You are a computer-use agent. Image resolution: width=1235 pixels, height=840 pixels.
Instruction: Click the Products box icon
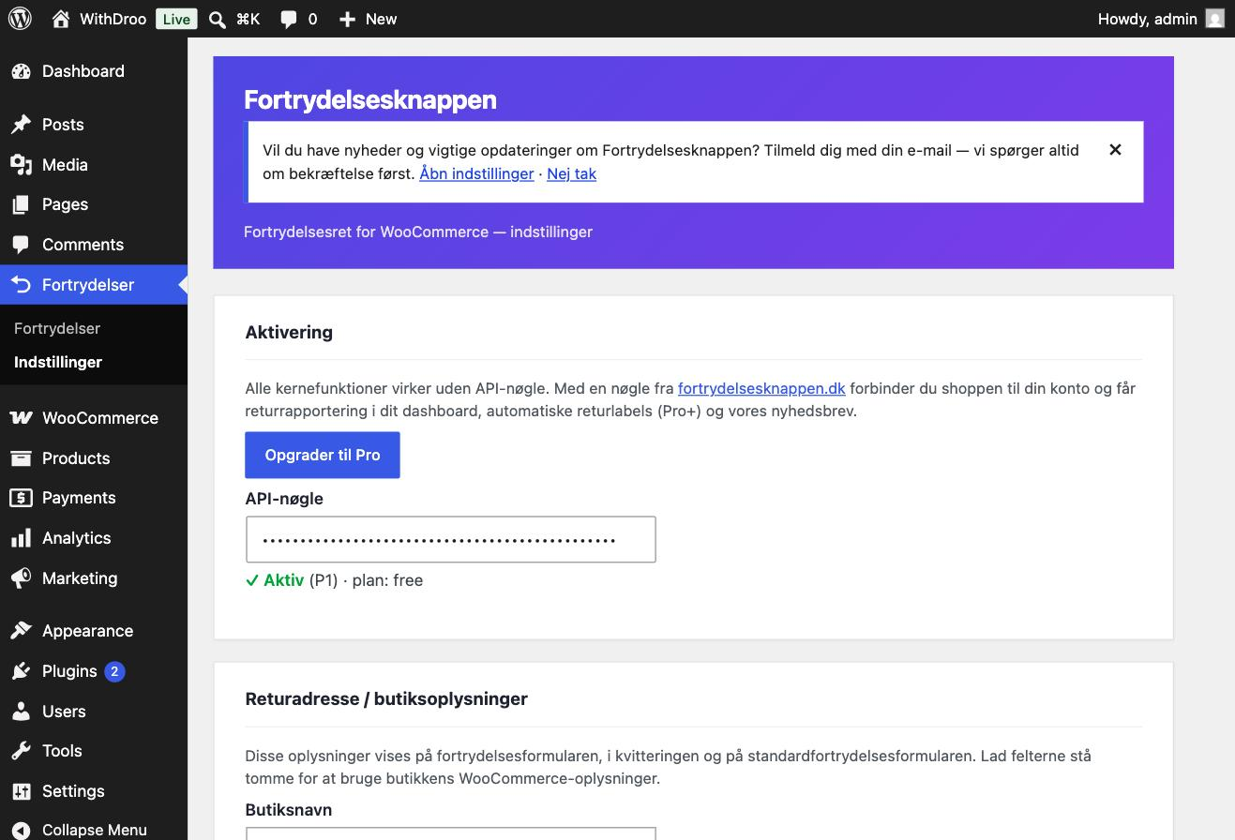pos(21,458)
